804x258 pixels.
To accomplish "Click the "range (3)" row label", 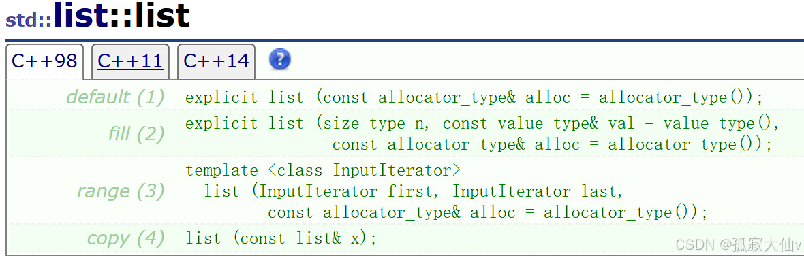I will [121, 191].
